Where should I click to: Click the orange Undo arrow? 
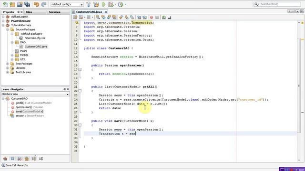[36, 4]
